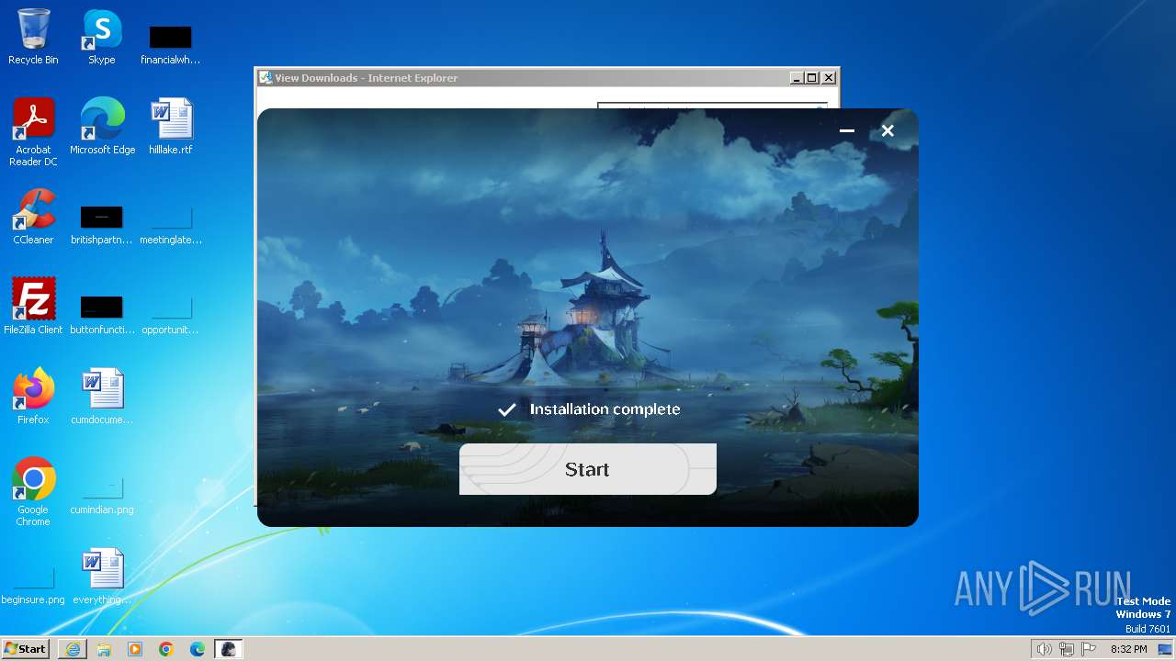Open Edge from the taskbar
1176x661 pixels.
coord(198,649)
